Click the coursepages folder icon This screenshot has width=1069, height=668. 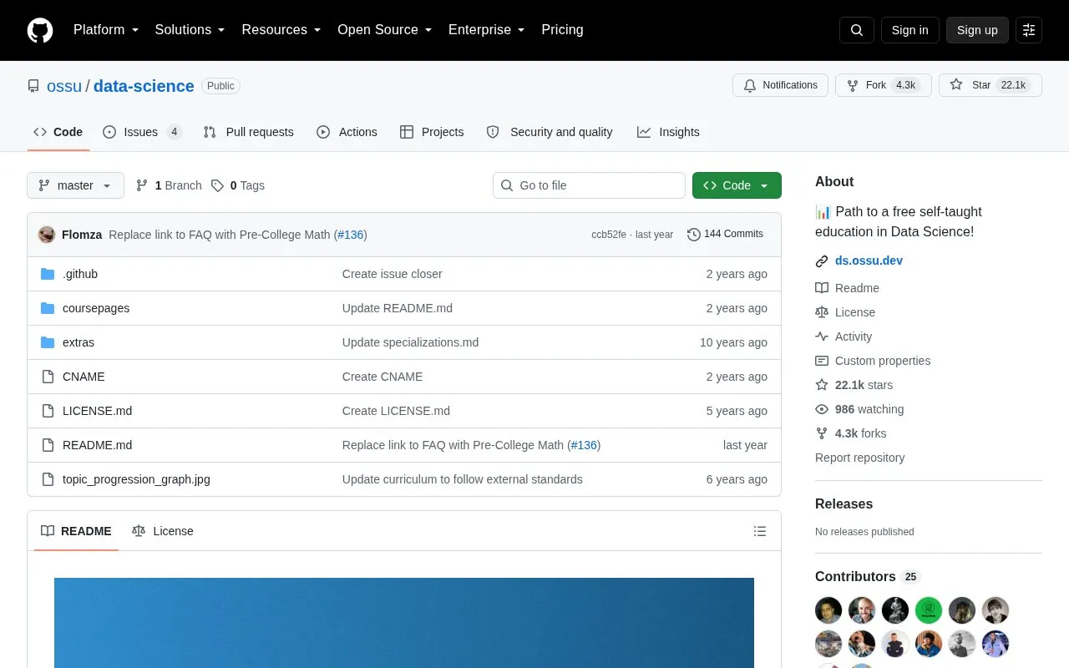(x=48, y=308)
